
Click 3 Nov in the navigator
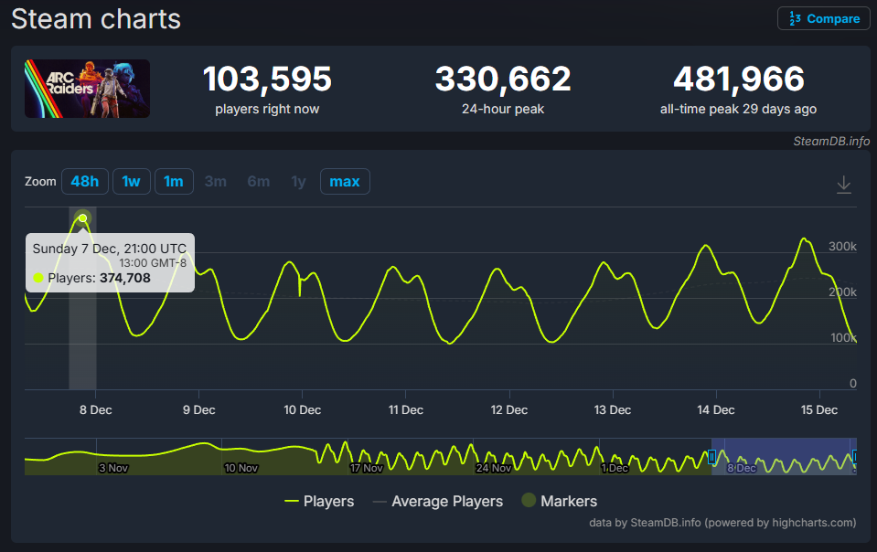point(113,468)
